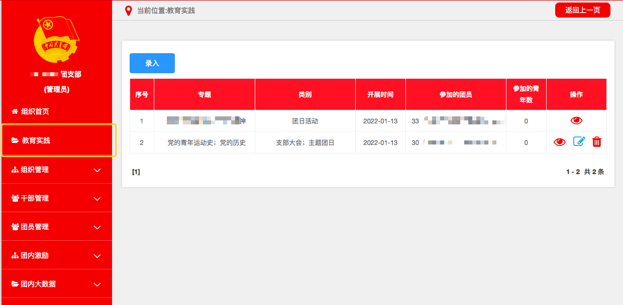Click the sitemap icon beside 组织管理
The width and height of the screenshot is (623, 305).
click(15, 170)
